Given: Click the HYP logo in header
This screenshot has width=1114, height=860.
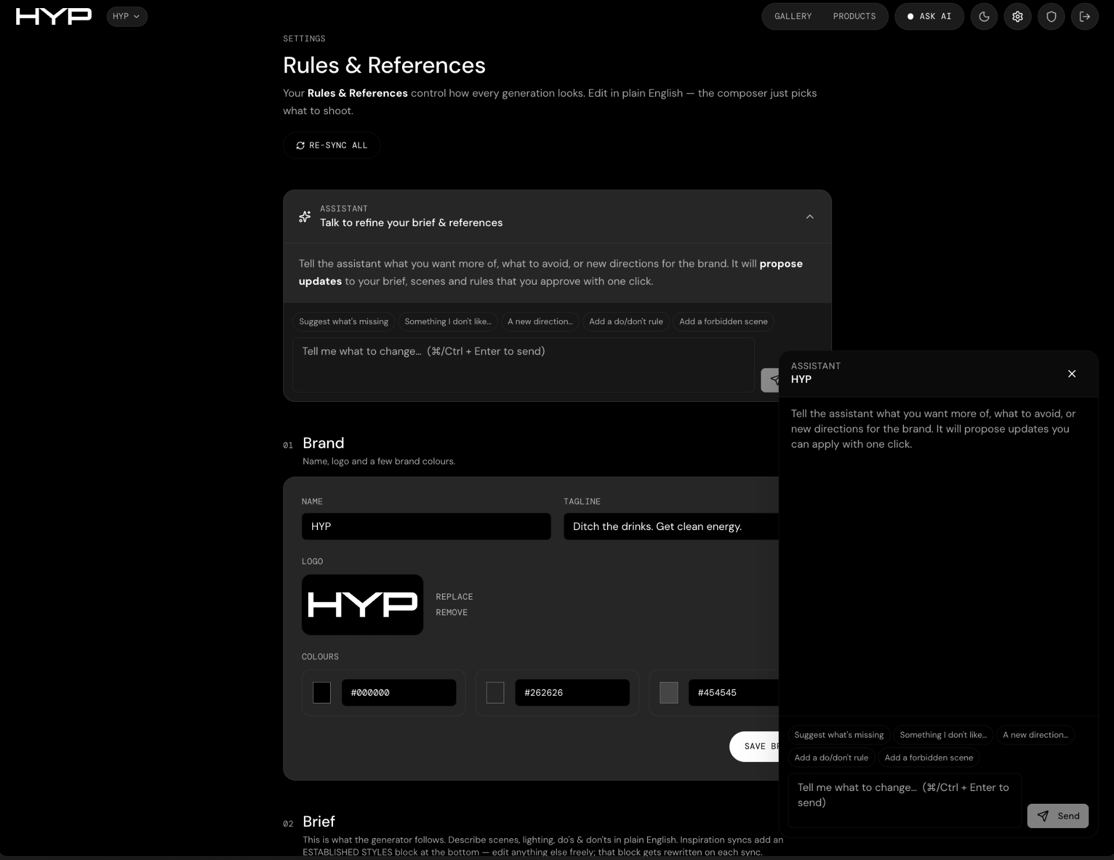Looking at the screenshot, I should (53, 16).
